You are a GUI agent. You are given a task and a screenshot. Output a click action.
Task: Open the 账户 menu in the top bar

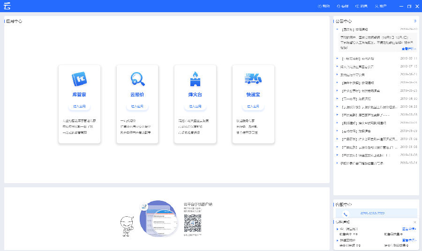380,6
